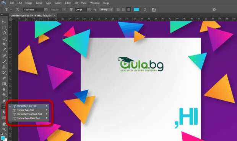Open the Strong anti-aliasing dropdown

pyautogui.click(x=106, y=10)
